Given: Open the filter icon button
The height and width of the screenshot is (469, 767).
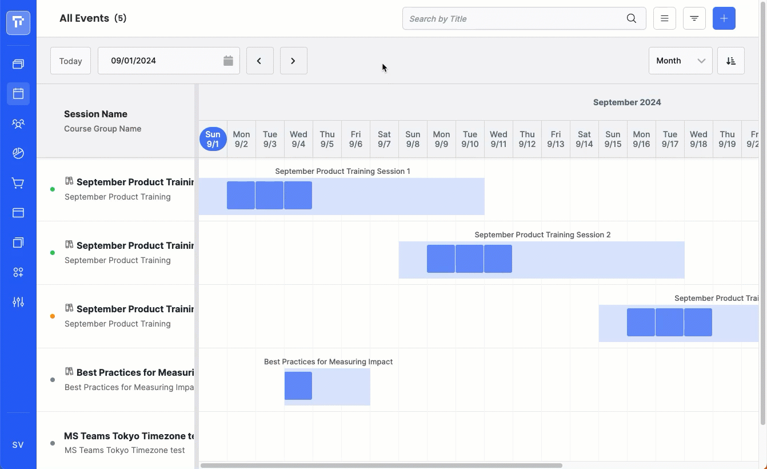Looking at the screenshot, I should pos(694,18).
